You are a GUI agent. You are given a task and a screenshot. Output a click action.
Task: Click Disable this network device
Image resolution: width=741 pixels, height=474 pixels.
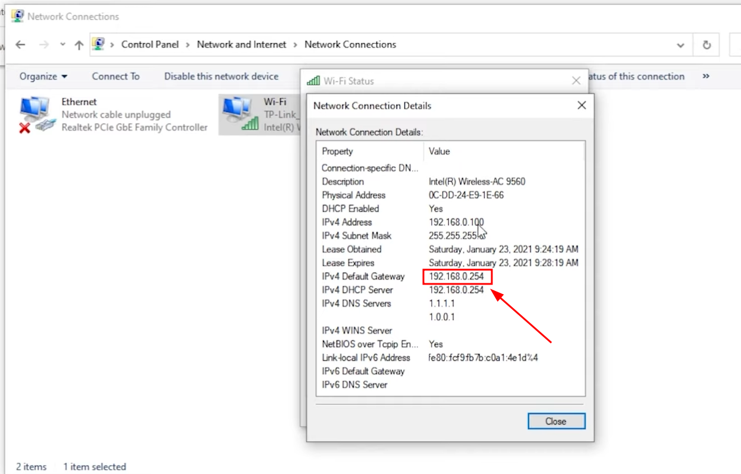[x=221, y=76]
